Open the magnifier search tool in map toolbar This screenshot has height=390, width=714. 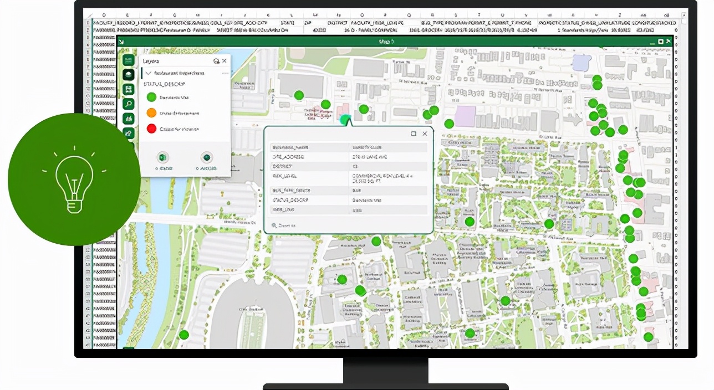[x=128, y=104]
